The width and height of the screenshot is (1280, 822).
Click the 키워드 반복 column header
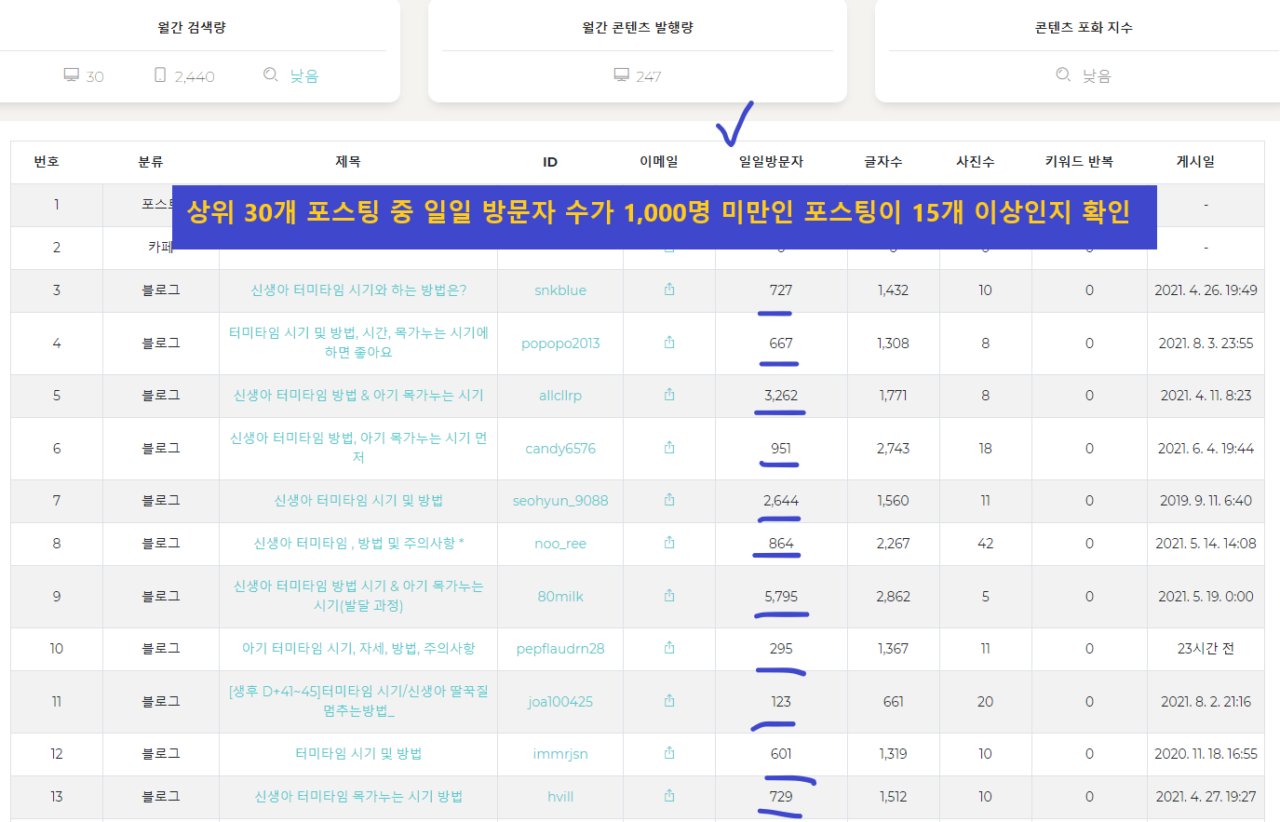click(x=1079, y=162)
